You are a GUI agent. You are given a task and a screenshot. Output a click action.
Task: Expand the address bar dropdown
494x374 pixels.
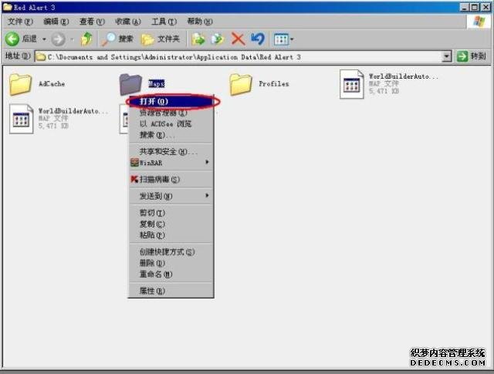pos(446,56)
